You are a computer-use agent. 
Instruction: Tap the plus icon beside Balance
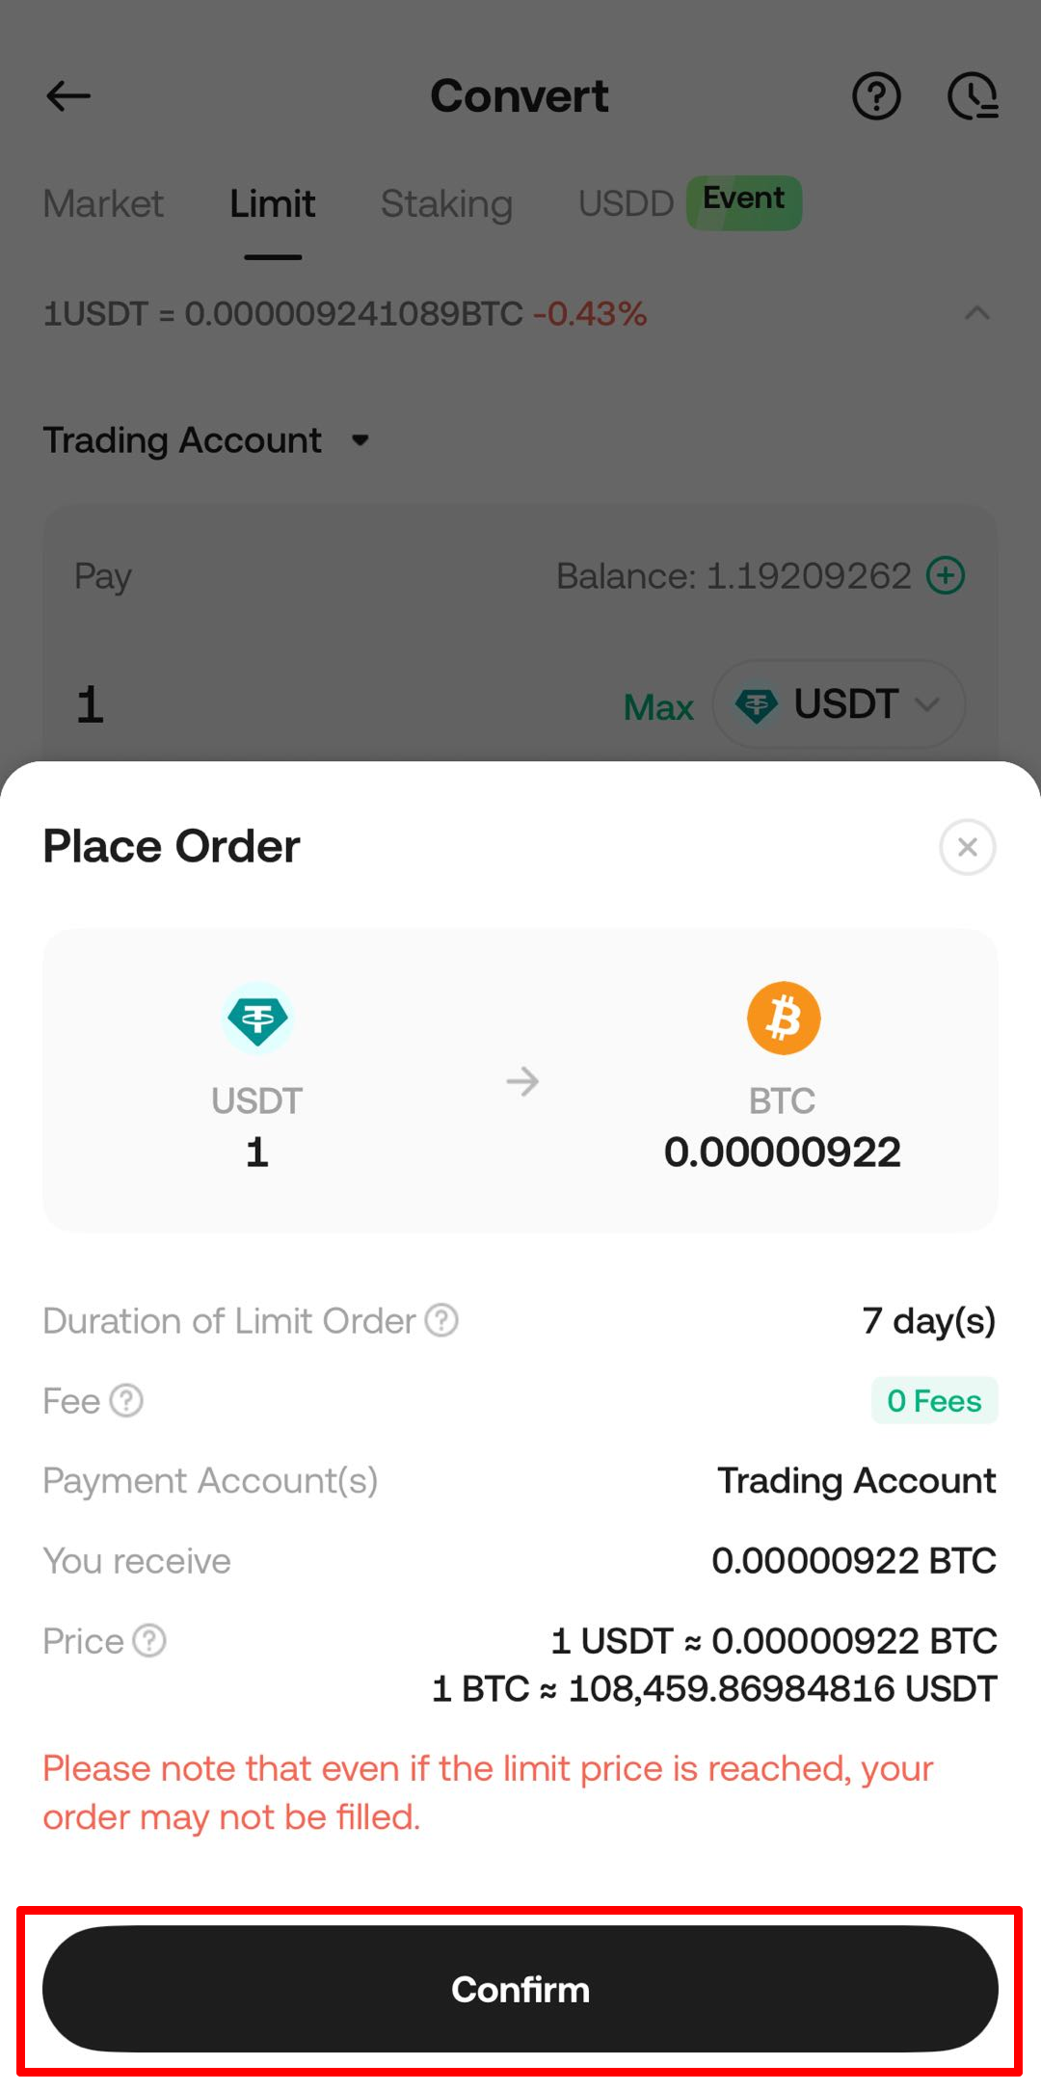(x=946, y=575)
